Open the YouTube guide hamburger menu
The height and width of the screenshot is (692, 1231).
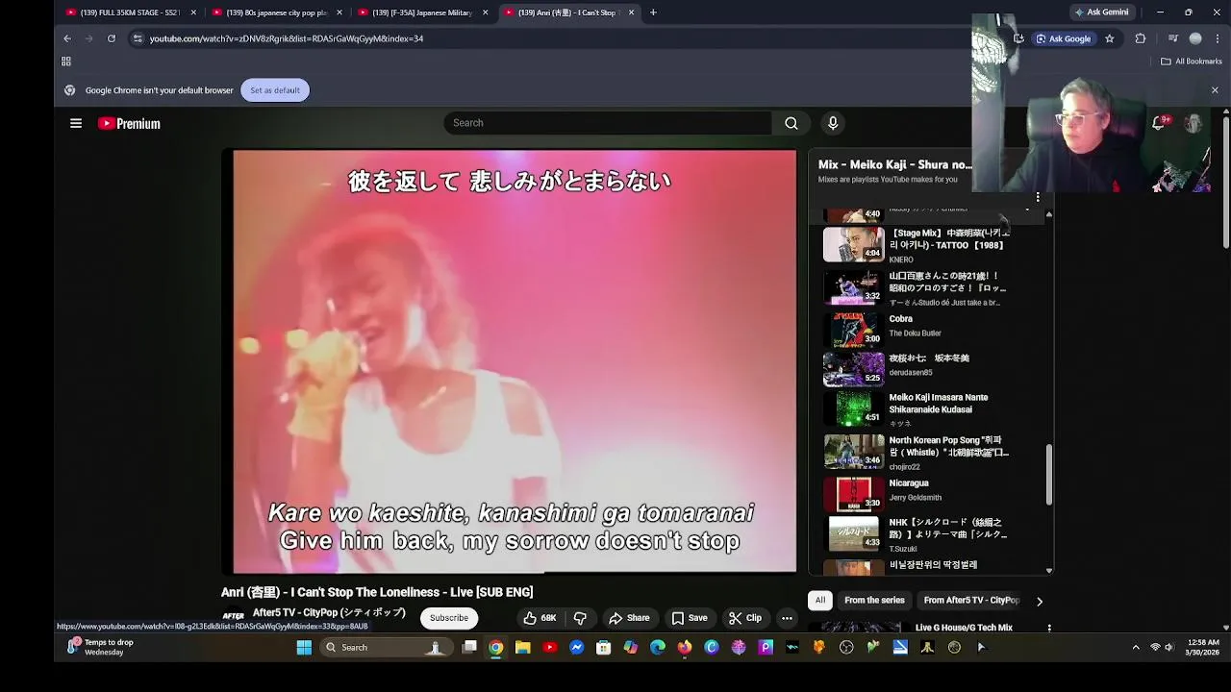click(x=76, y=123)
